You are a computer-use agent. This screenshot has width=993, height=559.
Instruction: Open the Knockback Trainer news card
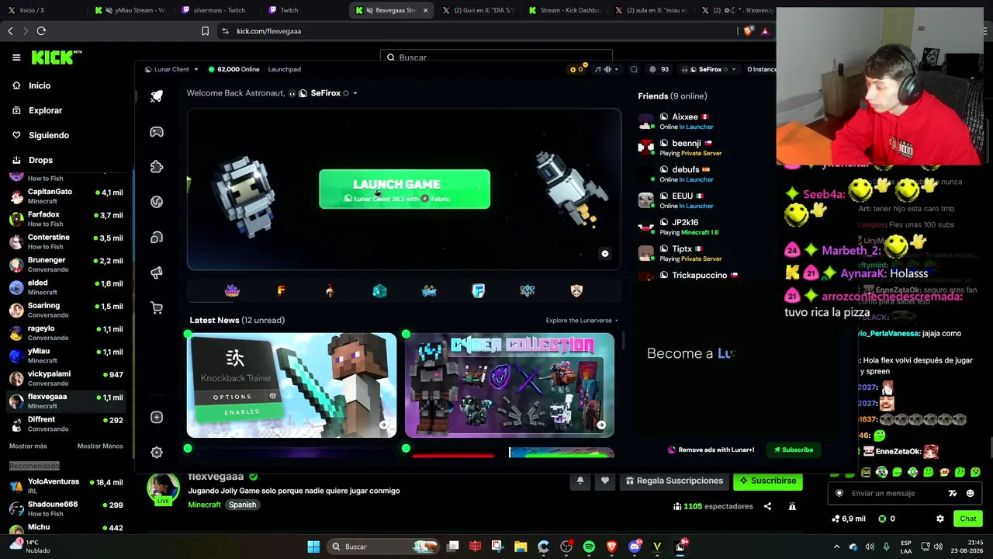tap(292, 385)
